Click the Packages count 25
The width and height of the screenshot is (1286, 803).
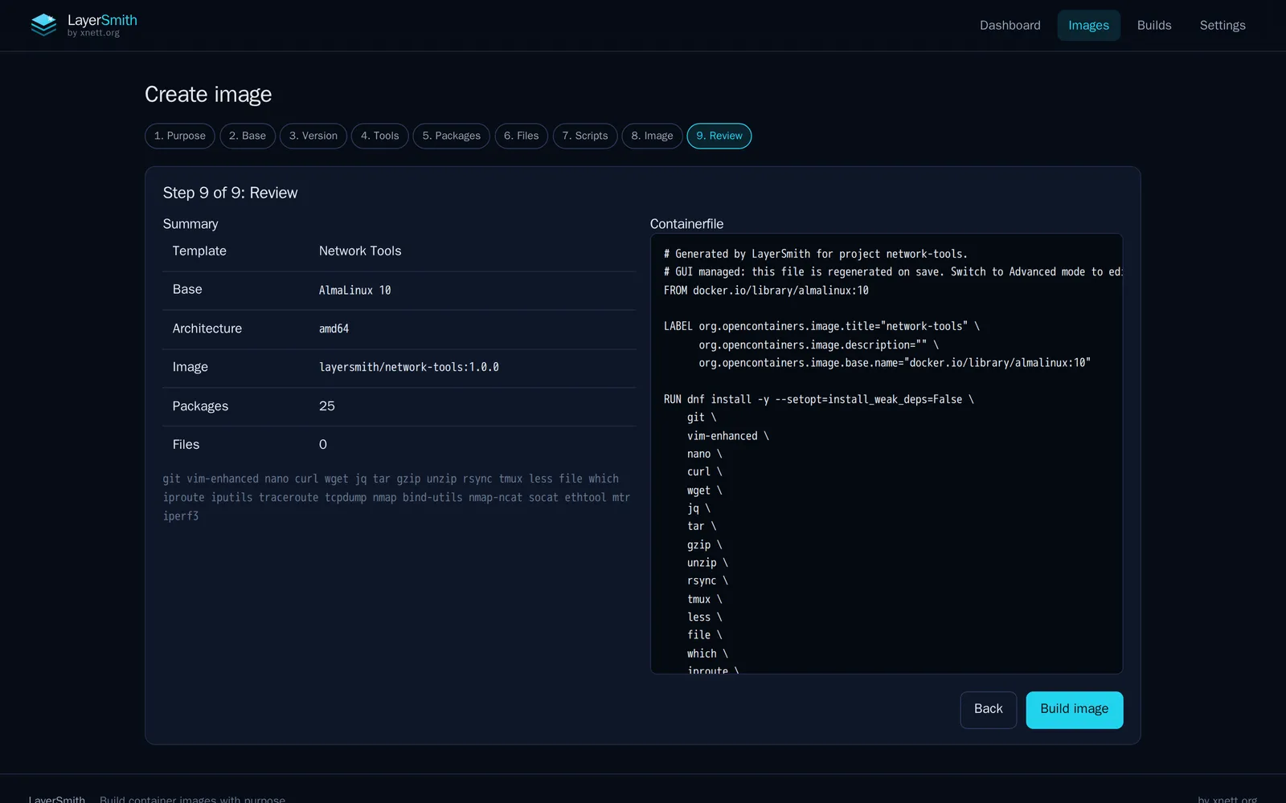(327, 406)
